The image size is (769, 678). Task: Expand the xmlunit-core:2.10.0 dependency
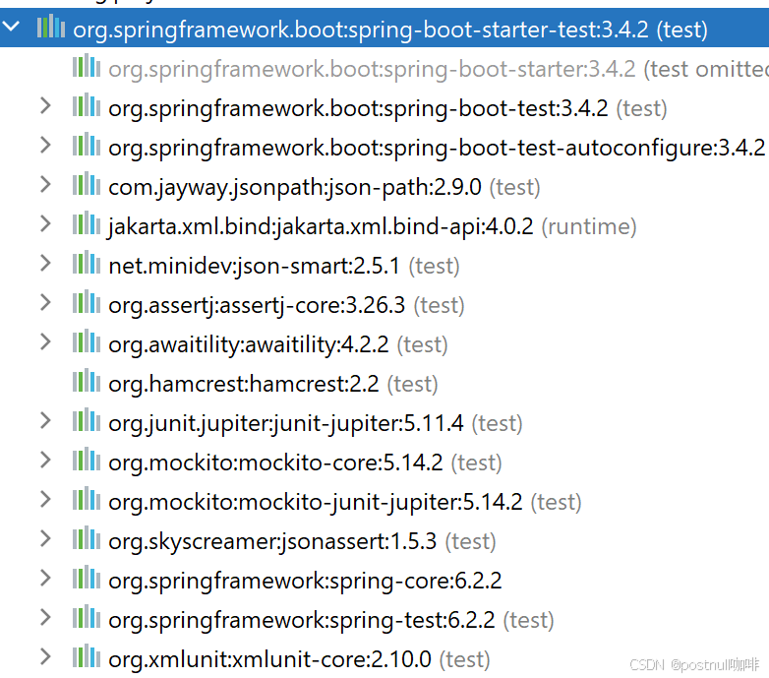coord(45,657)
